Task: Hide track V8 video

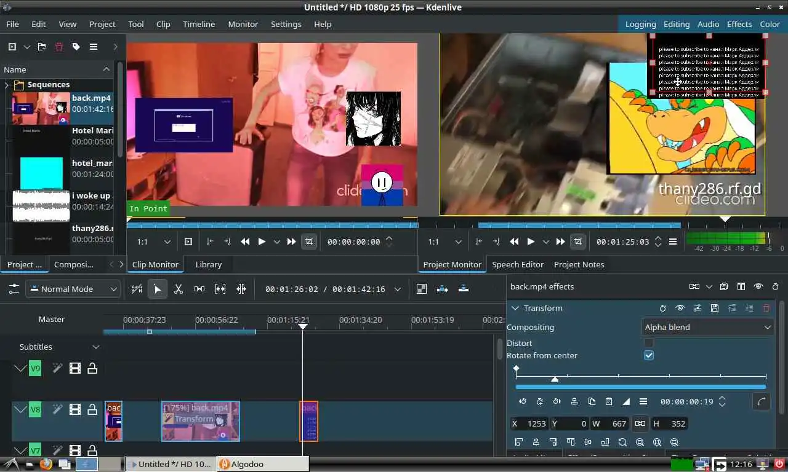Action: pyautogui.click(x=75, y=409)
